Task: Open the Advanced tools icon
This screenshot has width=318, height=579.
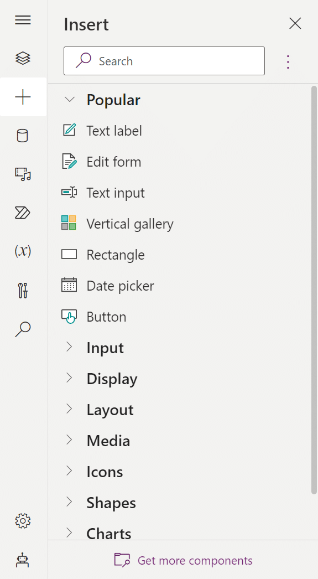Action: [x=23, y=290]
